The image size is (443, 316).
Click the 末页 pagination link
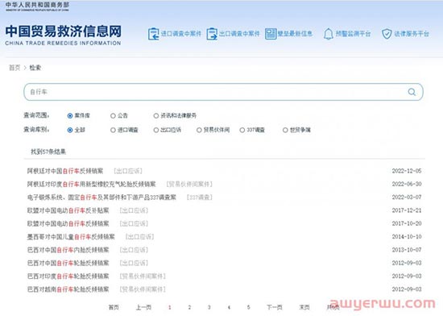[x=304, y=307]
